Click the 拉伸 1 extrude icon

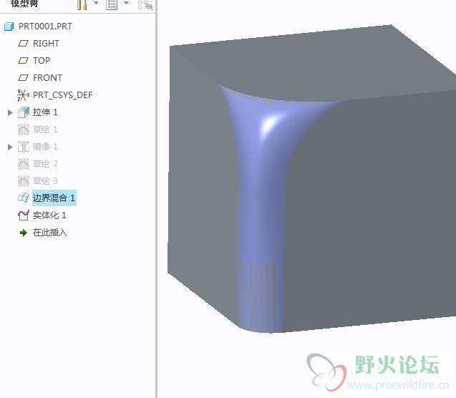coord(24,112)
